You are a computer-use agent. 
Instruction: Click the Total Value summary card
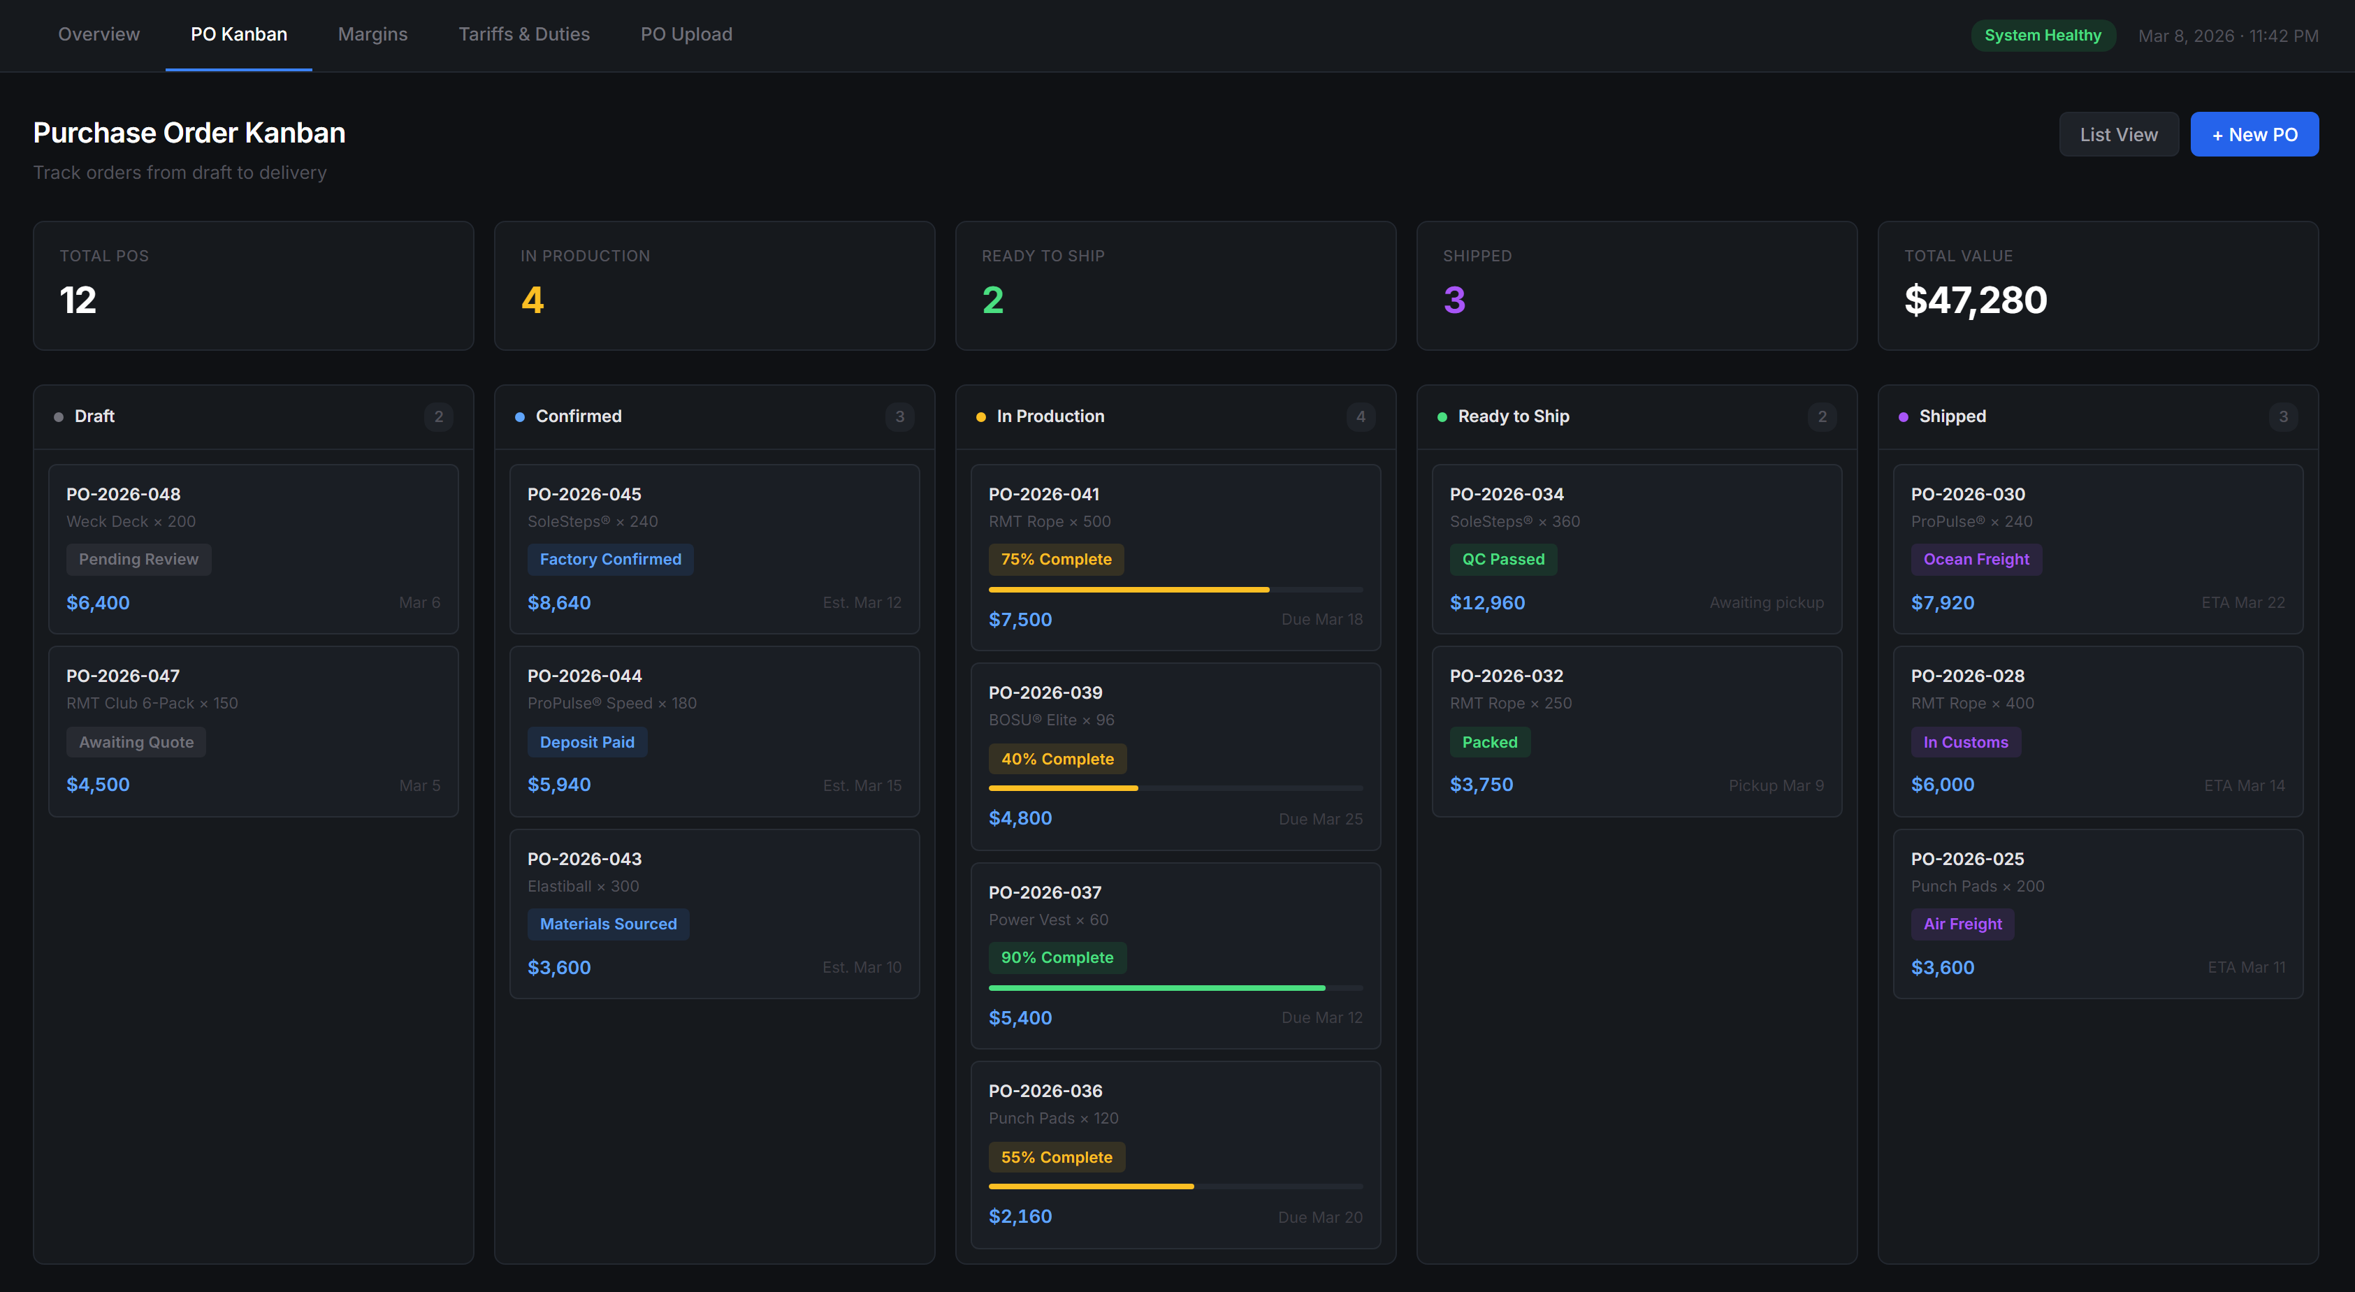tap(2097, 285)
